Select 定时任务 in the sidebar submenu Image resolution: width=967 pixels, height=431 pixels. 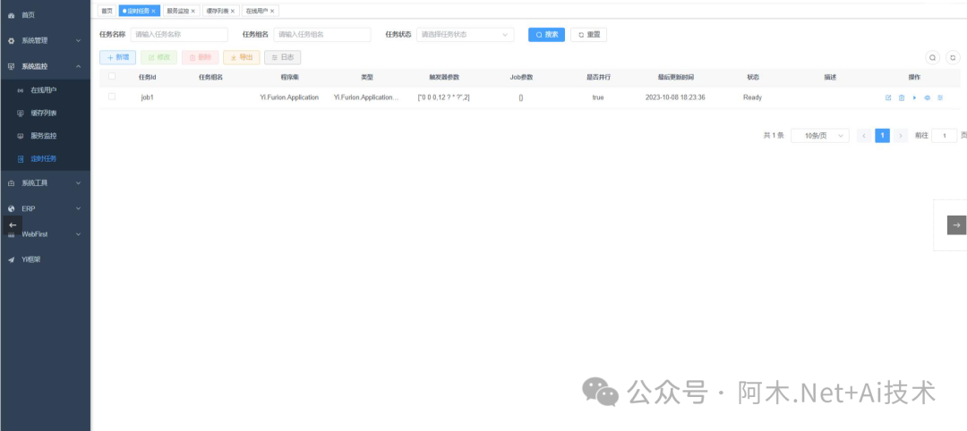tap(43, 158)
